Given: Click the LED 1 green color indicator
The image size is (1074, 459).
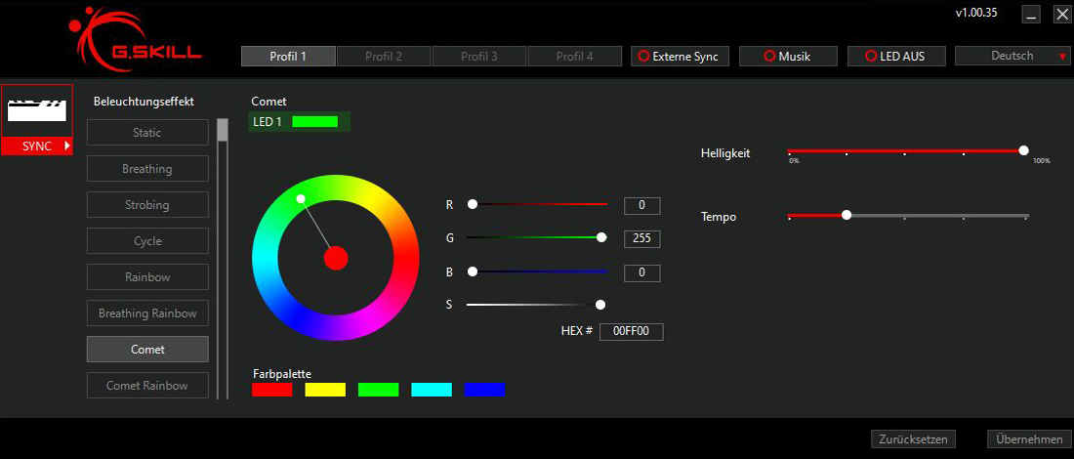Looking at the screenshot, I should (314, 122).
